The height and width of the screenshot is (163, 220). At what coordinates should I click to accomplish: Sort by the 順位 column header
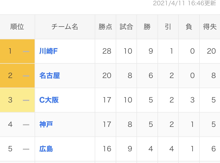(x=17, y=27)
